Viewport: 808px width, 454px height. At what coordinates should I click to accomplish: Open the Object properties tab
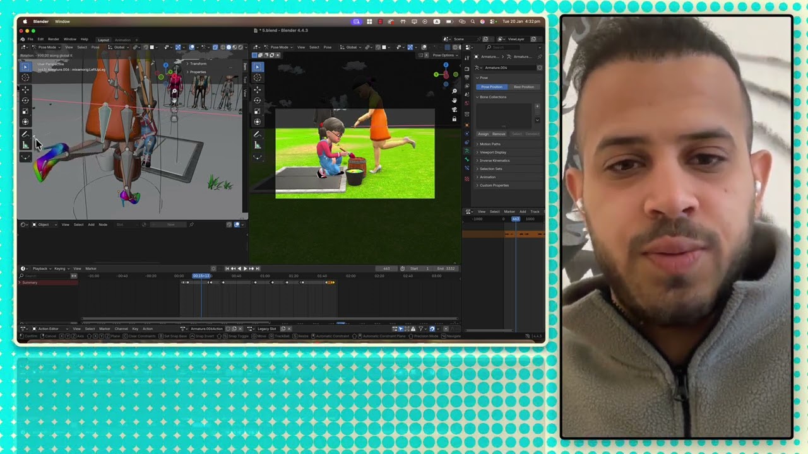[467, 125]
